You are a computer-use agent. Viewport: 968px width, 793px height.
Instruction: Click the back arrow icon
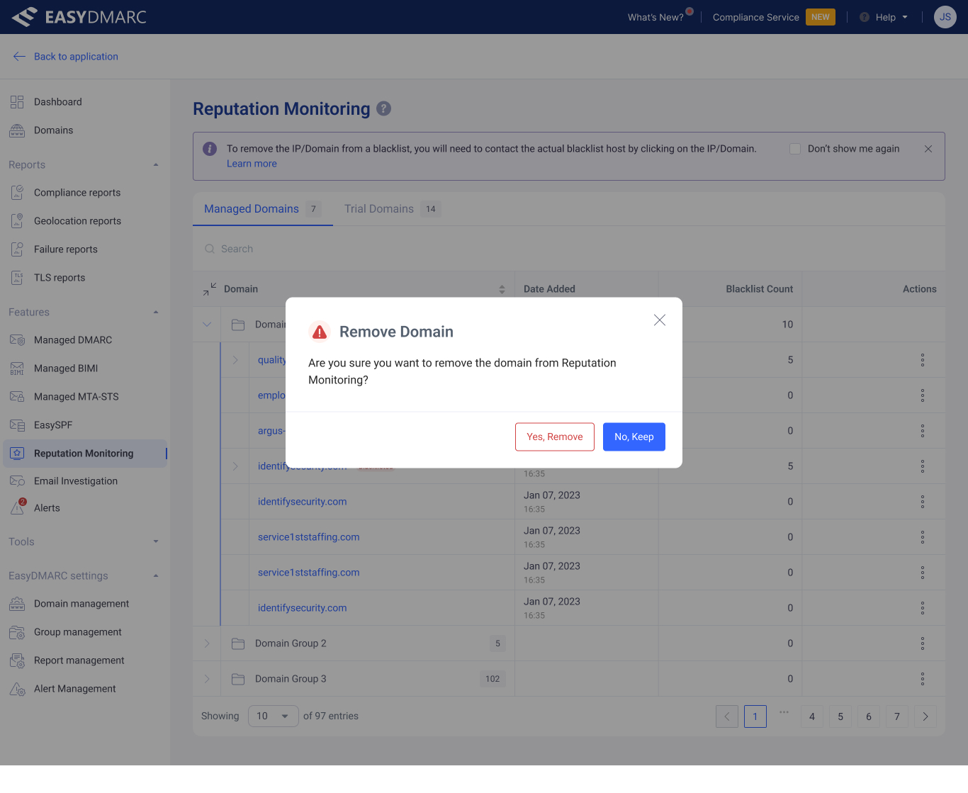pyautogui.click(x=19, y=57)
